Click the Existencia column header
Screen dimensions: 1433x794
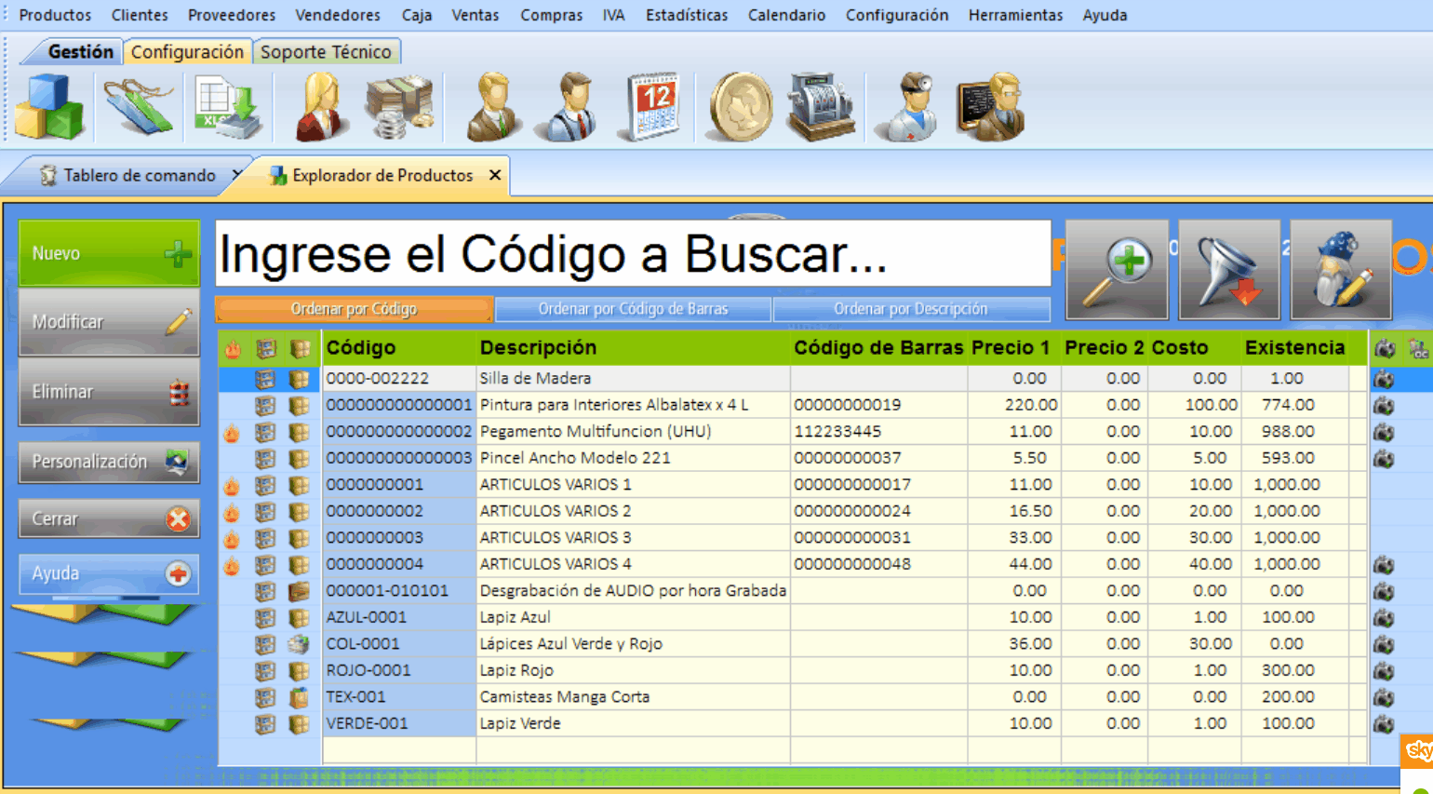click(1294, 348)
